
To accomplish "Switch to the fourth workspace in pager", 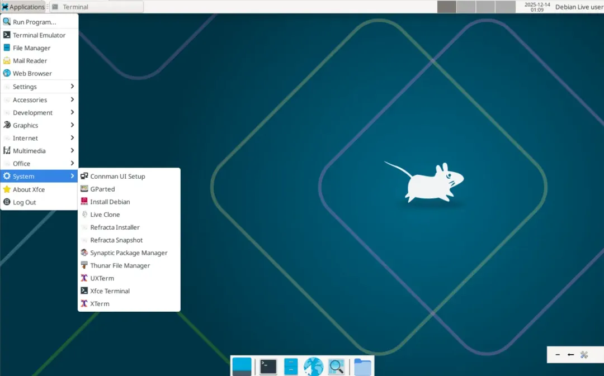I will coord(505,7).
